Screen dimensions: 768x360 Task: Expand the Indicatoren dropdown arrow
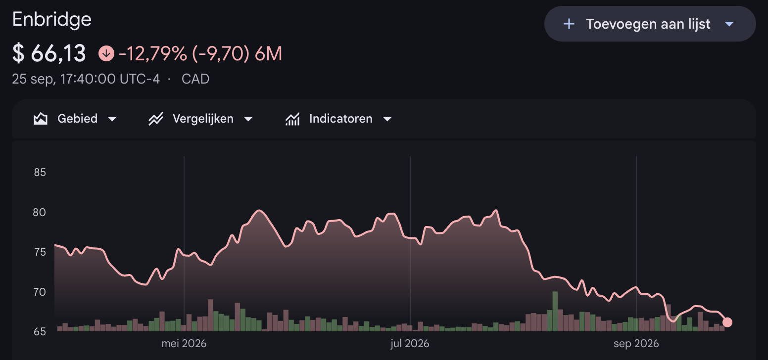point(387,119)
